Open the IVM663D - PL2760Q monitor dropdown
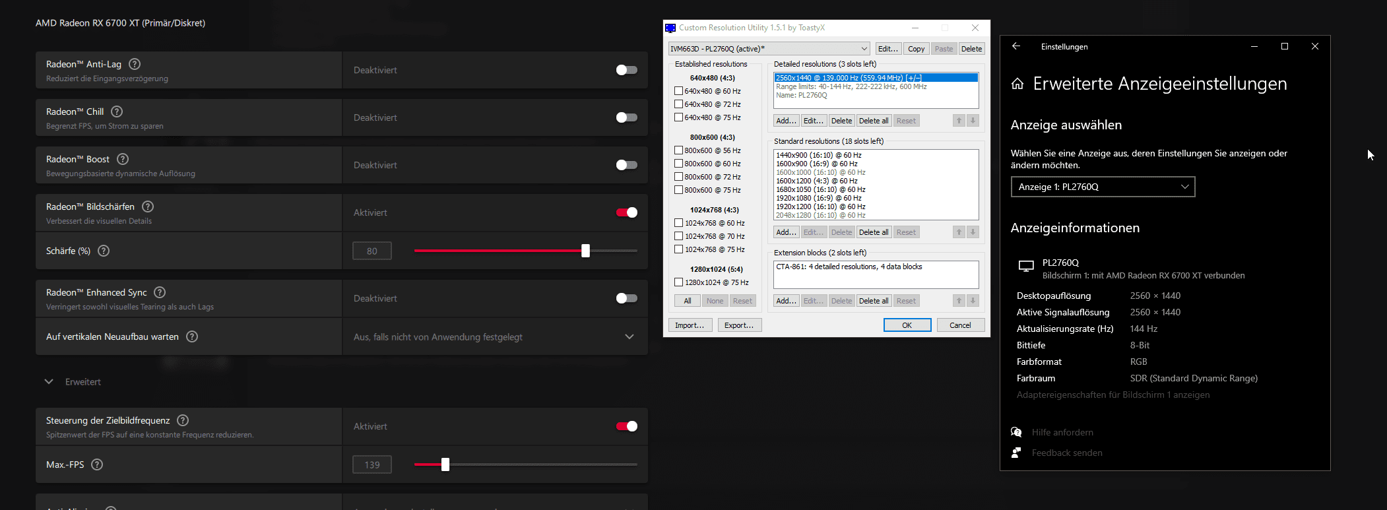Image resolution: width=1387 pixels, height=510 pixels. tap(769, 49)
